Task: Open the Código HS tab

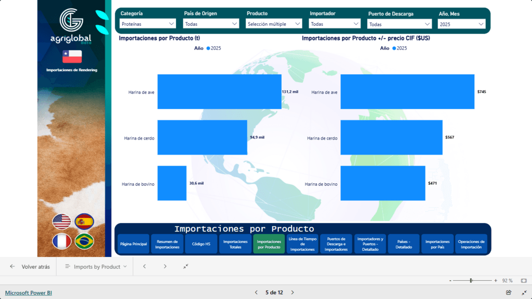Action: [x=201, y=244]
